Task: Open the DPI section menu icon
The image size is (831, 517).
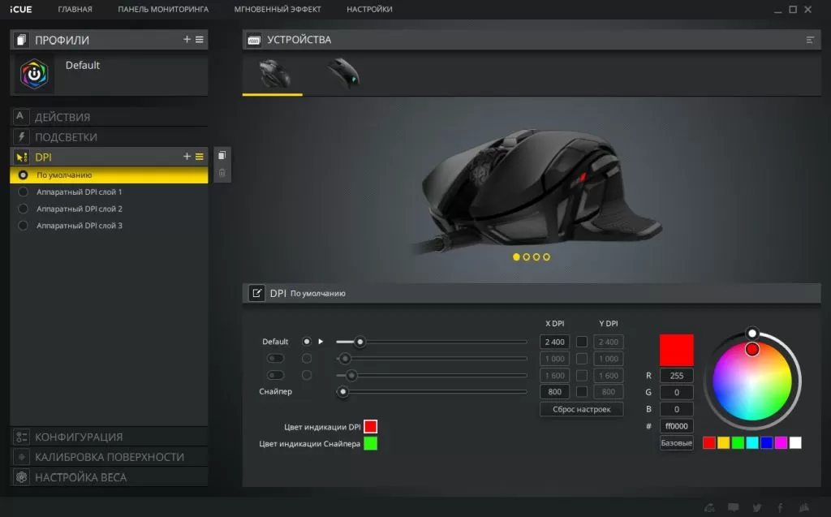Action: [x=200, y=157]
